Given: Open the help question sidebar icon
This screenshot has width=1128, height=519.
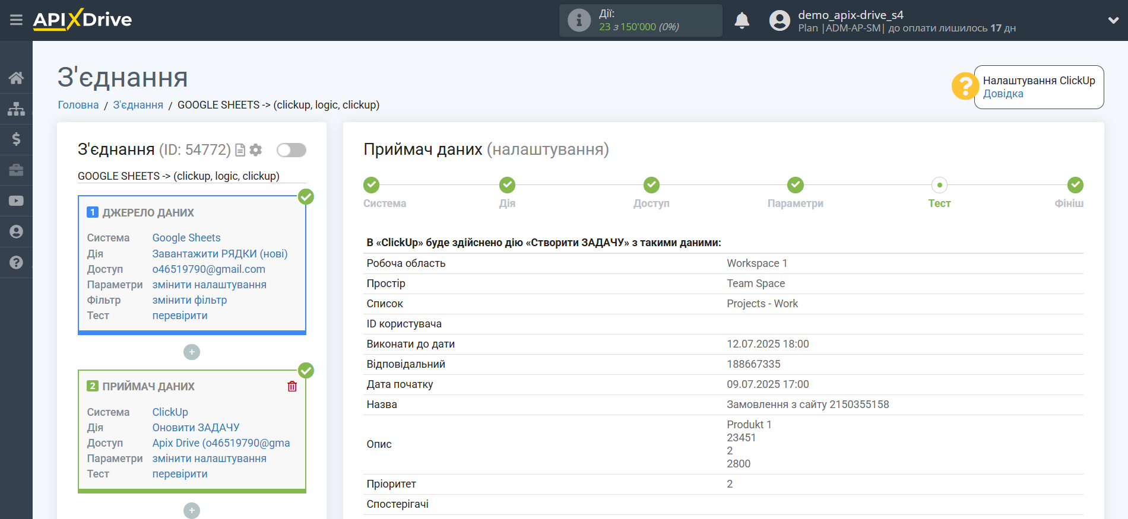Looking at the screenshot, I should tap(16, 262).
